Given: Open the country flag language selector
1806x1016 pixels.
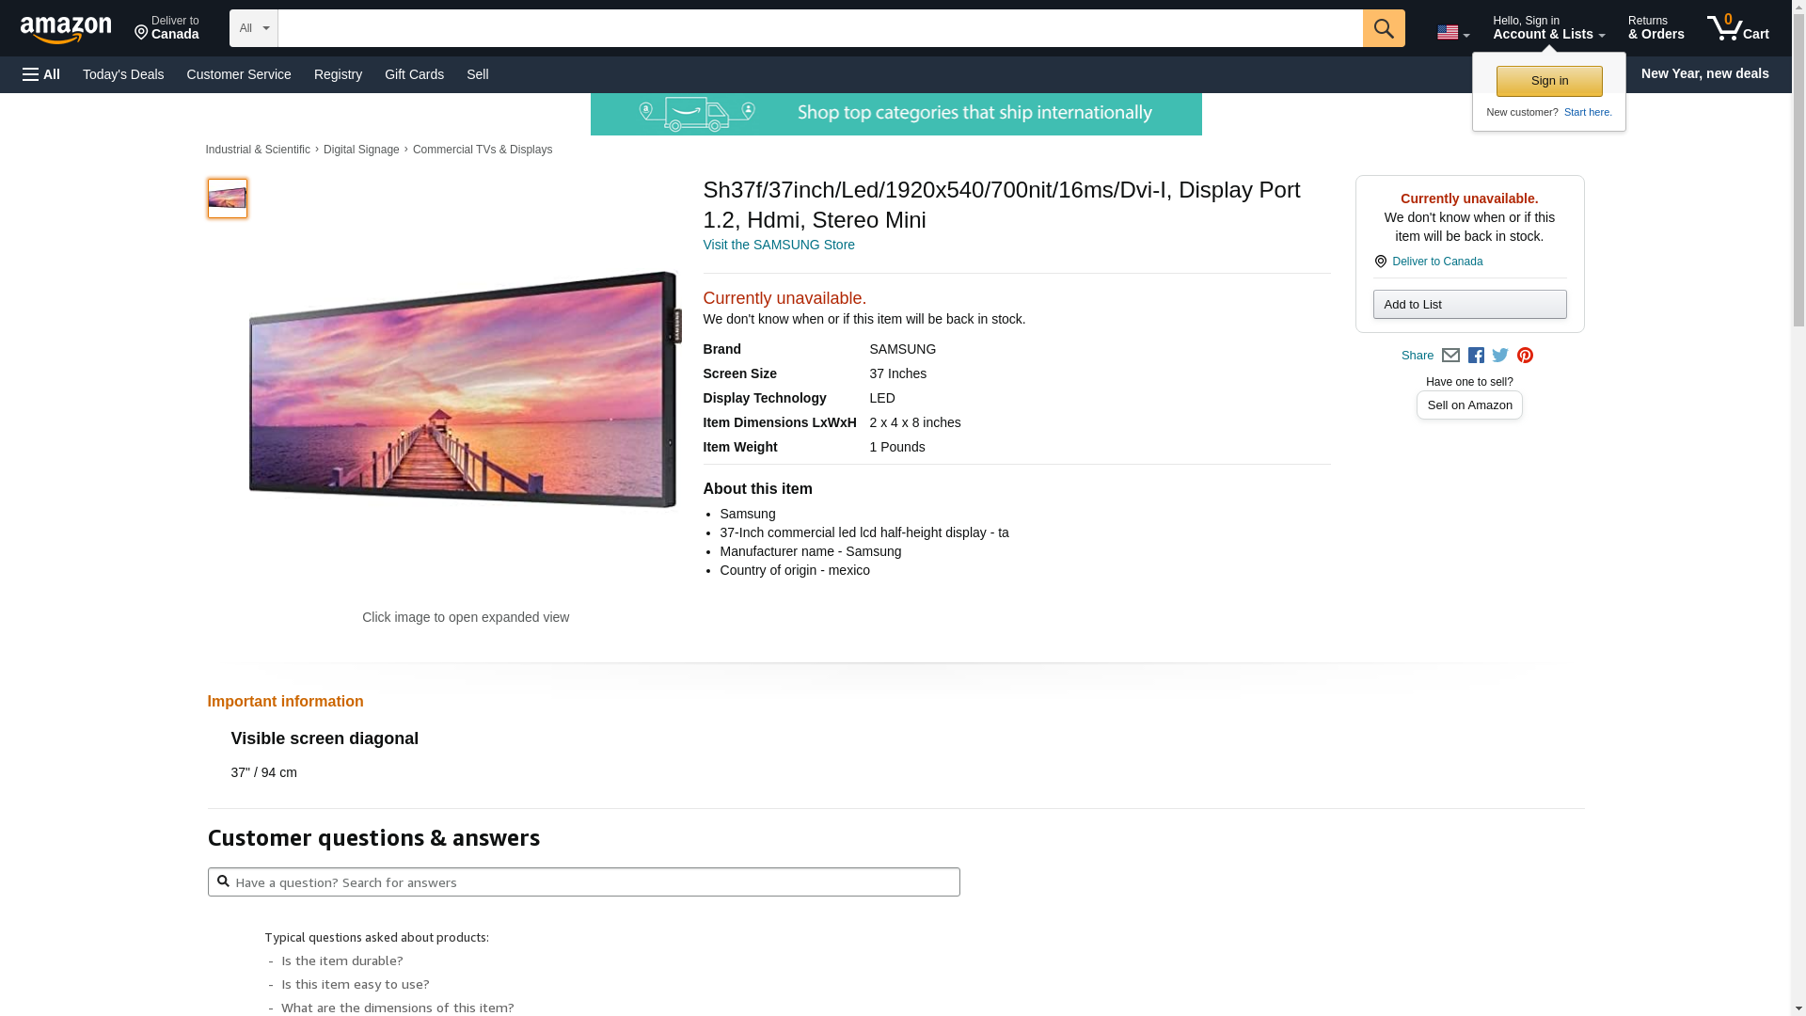Looking at the screenshot, I should [1452, 33].
